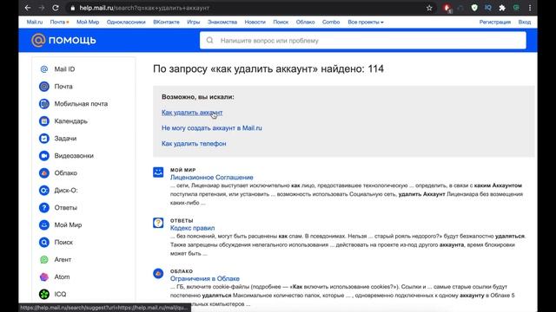The width and height of the screenshot is (556, 312).
Task: Click the Календарь sidebar icon
Action: tap(44, 121)
